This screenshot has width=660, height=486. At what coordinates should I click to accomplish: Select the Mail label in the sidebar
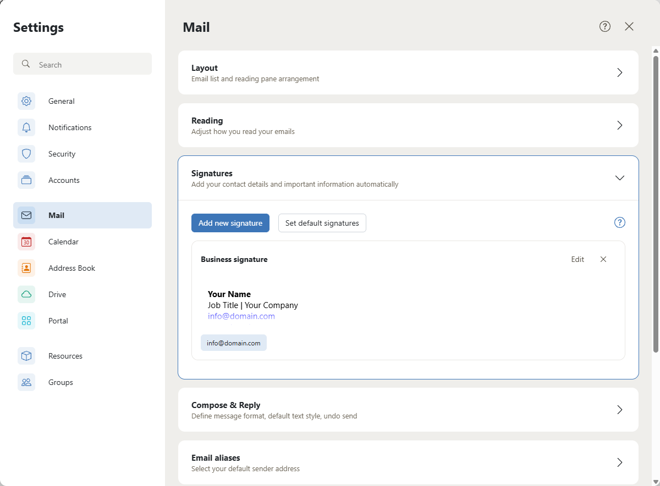56,215
